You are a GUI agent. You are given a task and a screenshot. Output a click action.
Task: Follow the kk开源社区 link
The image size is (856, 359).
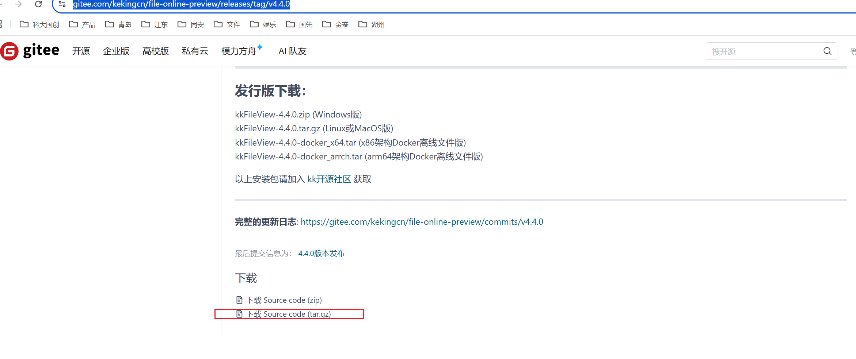329,179
